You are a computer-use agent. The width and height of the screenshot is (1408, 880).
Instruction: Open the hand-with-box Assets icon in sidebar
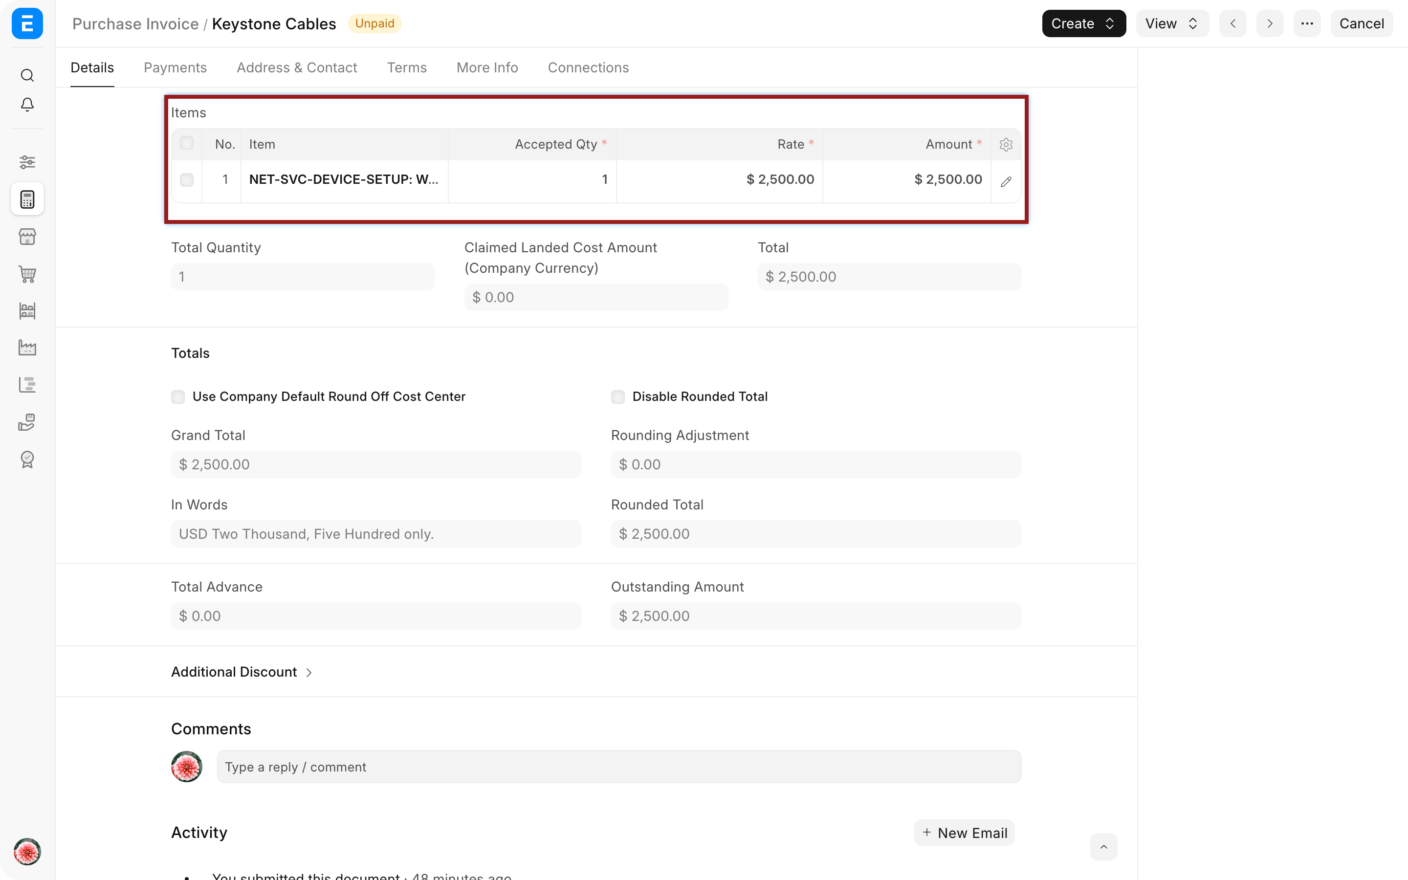(27, 422)
